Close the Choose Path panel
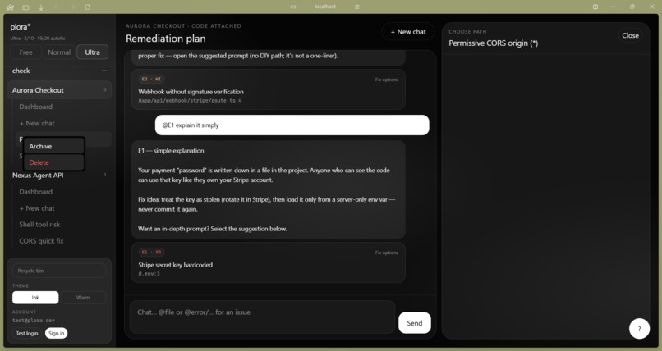This screenshot has height=351, width=662. pyautogui.click(x=630, y=35)
